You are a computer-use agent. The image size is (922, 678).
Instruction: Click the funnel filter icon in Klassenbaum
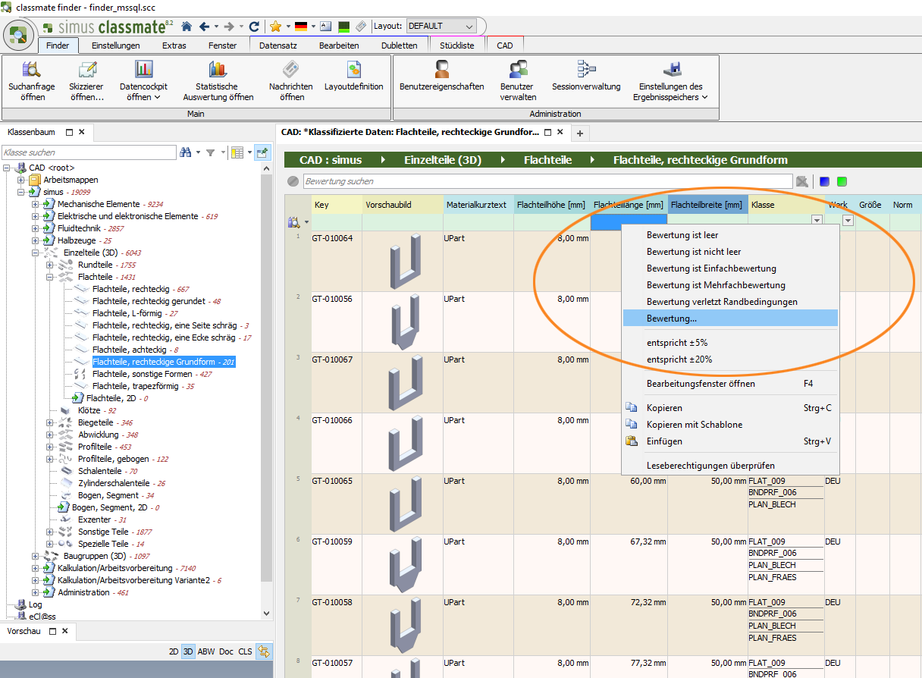coord(211,152)
